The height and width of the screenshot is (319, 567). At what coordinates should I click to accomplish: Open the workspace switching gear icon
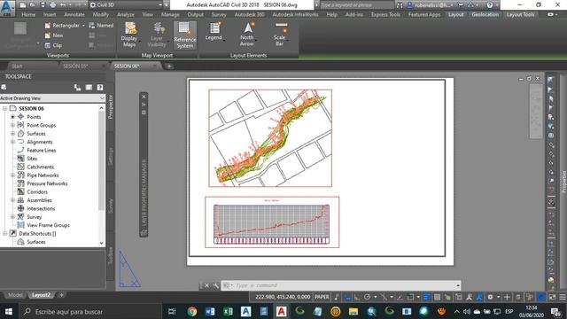coord(490,297)
